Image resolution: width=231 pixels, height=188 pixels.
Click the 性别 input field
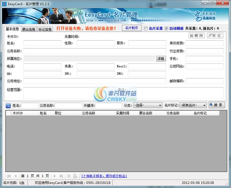(96, 43)
